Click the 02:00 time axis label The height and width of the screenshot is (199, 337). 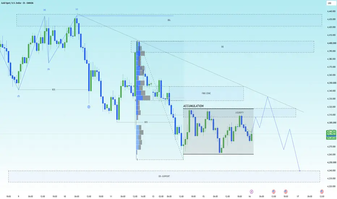(x=161, y=196)
